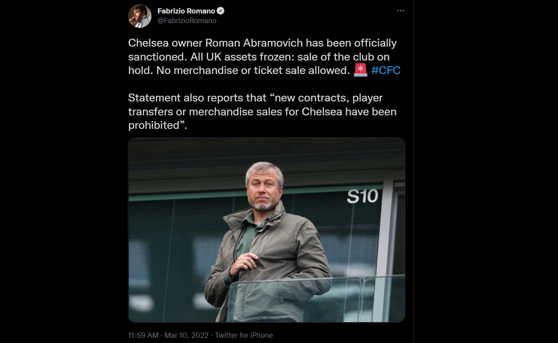Click the blue verified badge icon
The width and height of the screenshot is (558, 343).
click(221, 11)
